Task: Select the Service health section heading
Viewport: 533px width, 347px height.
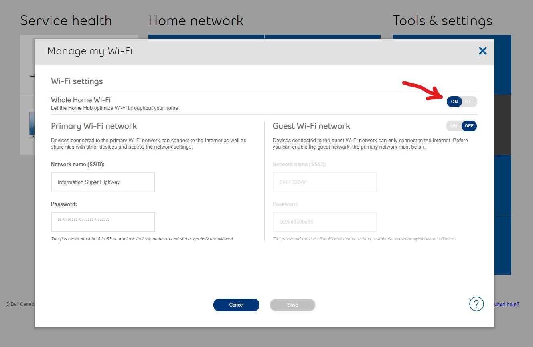Action: (66, 20)
